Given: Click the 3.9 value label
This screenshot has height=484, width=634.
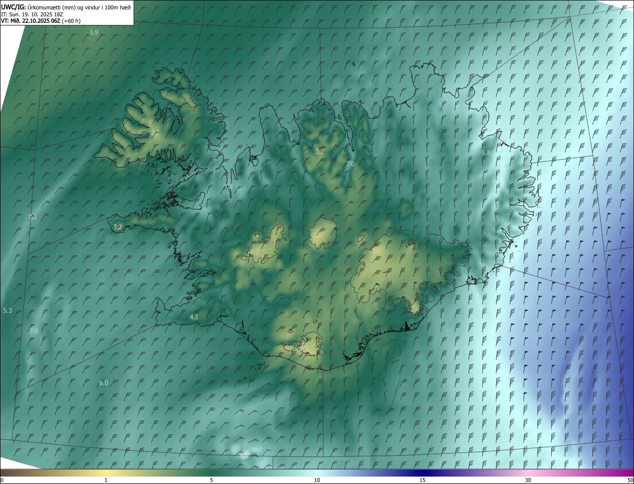Looking at the screenshot, I should coord(94,32).
